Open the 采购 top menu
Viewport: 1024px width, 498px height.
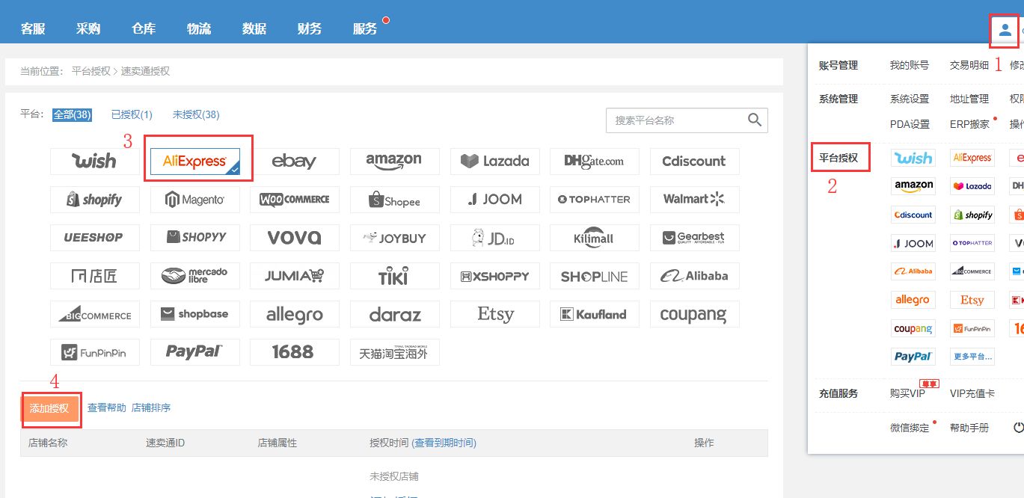point(88,28)
